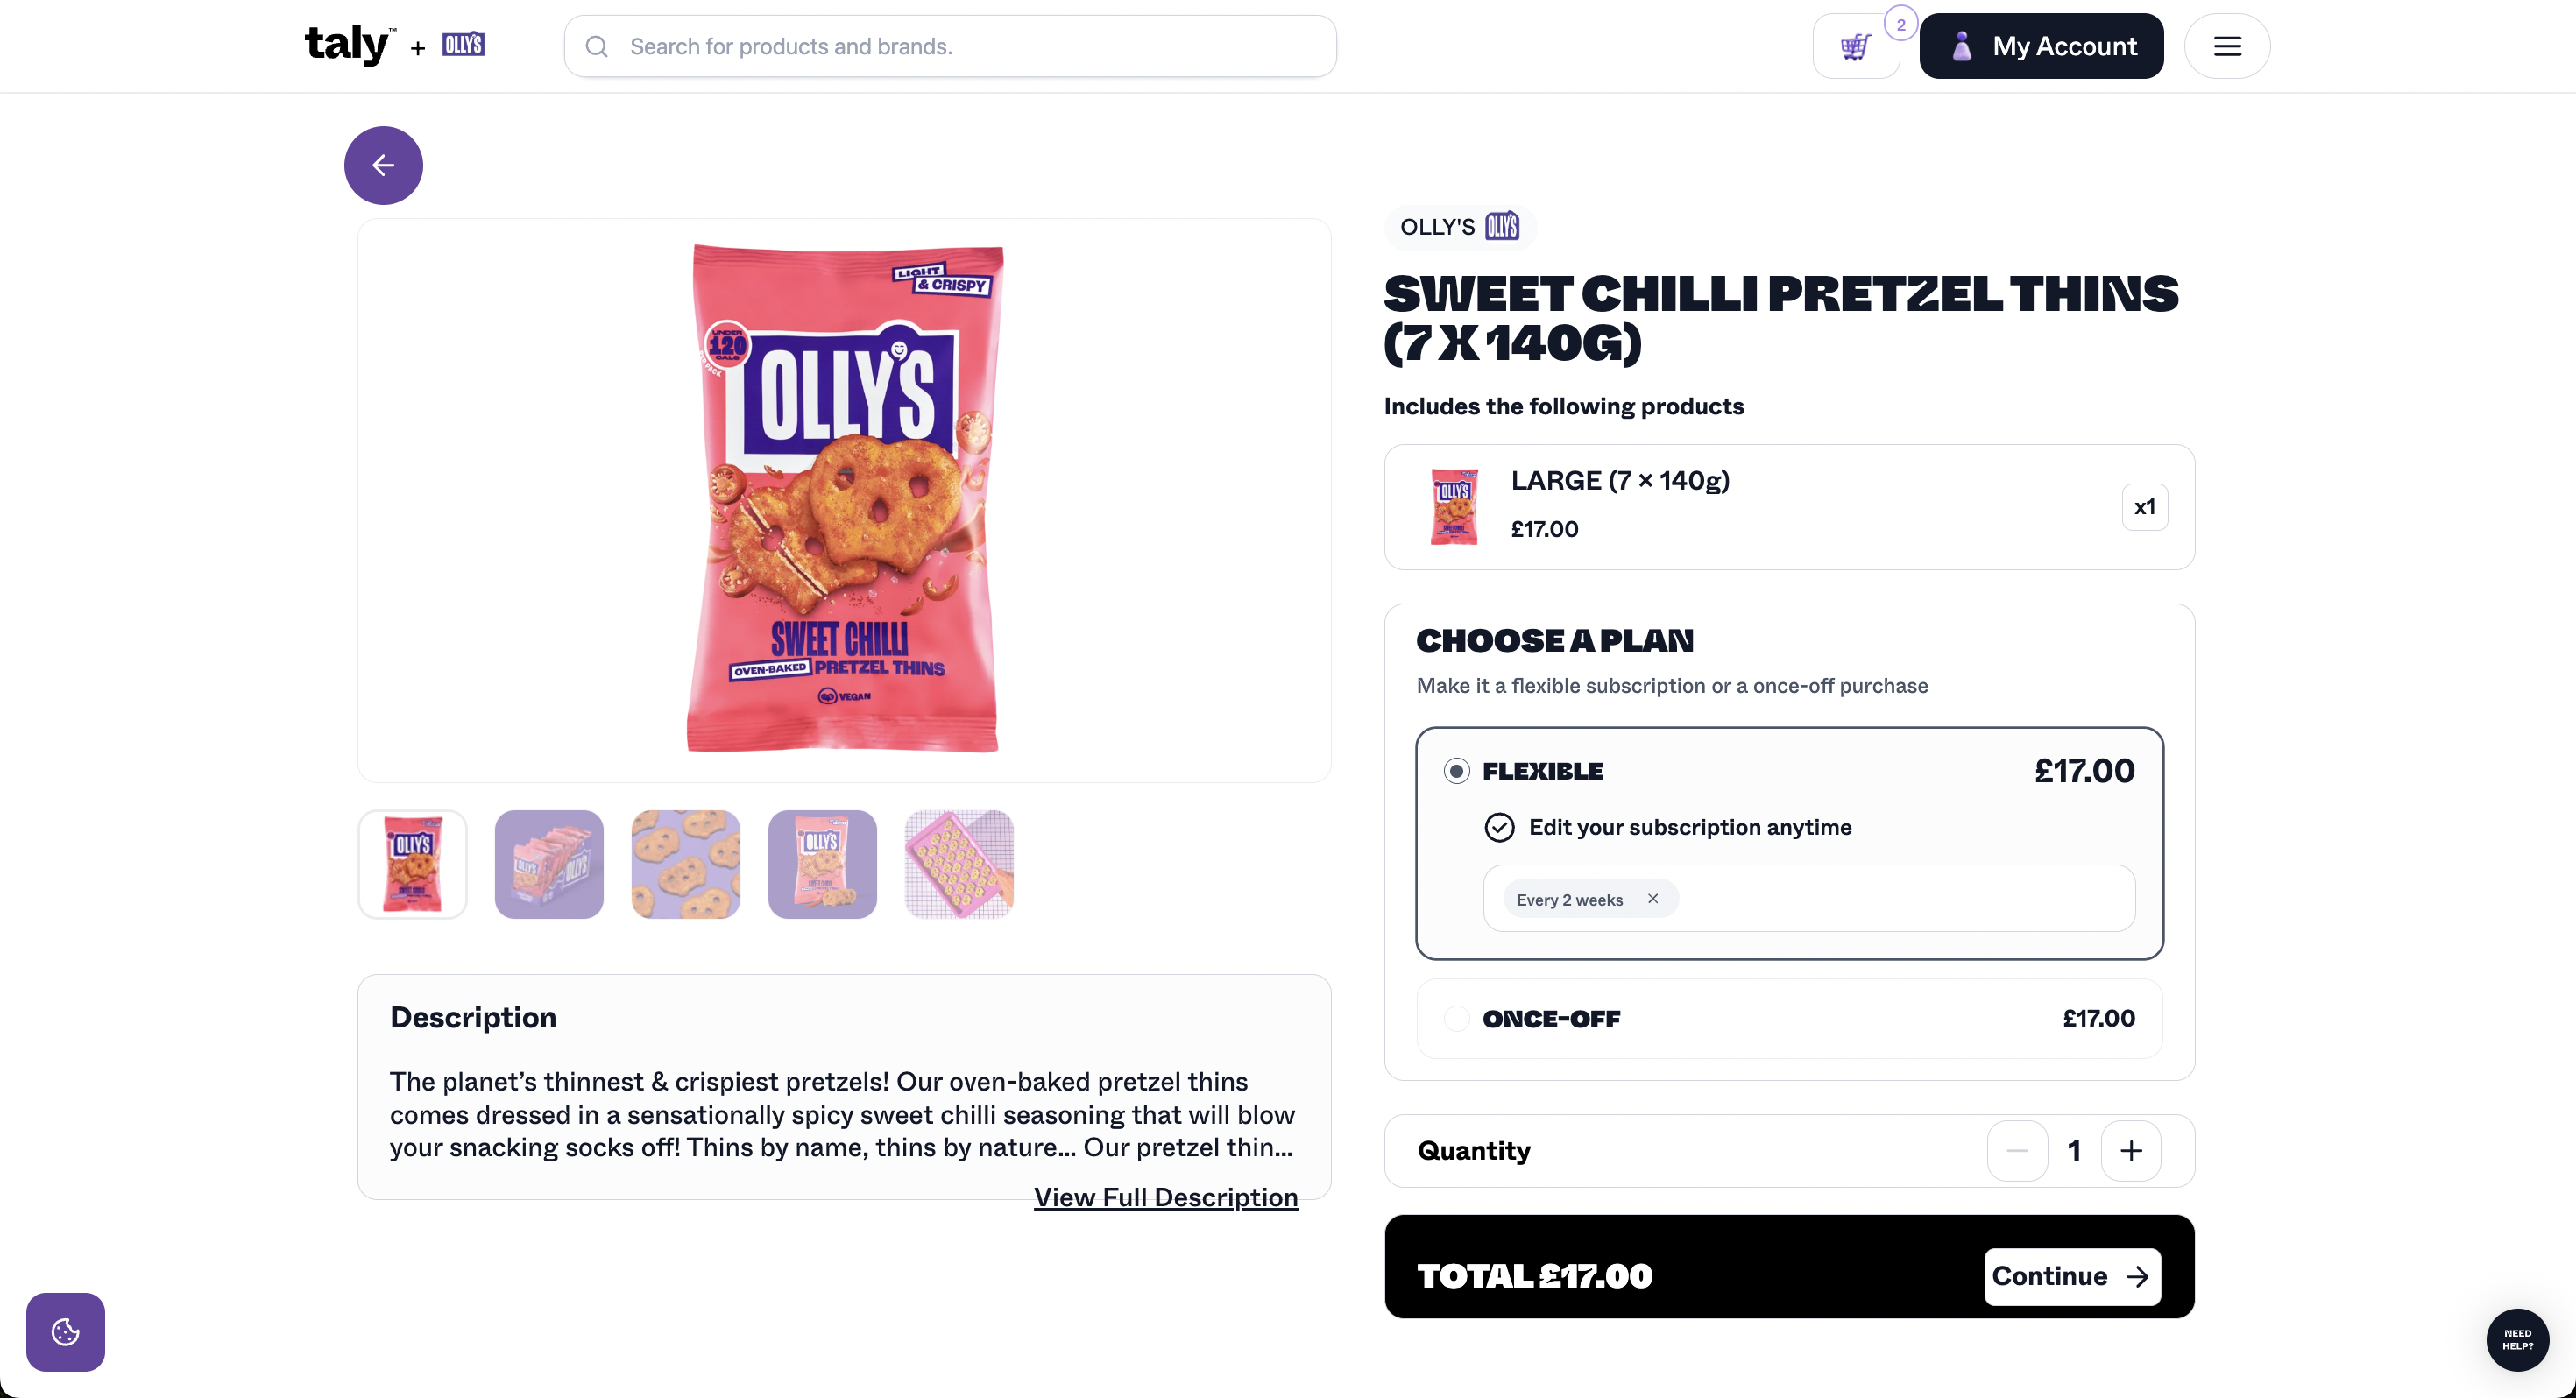Open My Account

click(x=2041, y=46)
